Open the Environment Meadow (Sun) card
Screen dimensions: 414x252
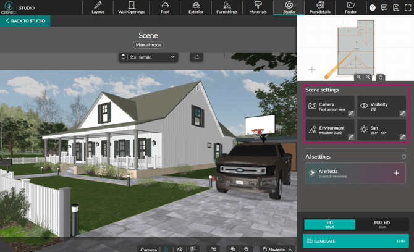(x=330, y=130)
